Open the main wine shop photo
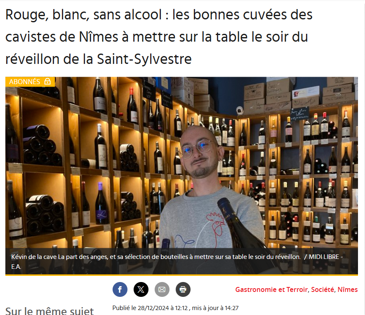 (181, 176)
